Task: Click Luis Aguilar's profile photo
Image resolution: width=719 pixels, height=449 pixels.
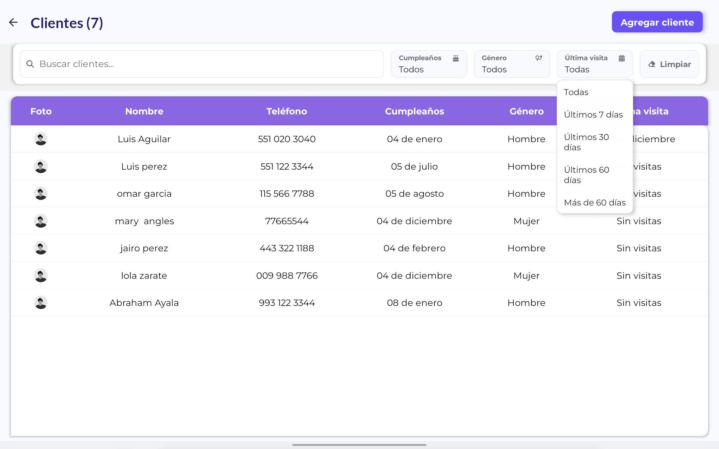Action: point(41,139)
